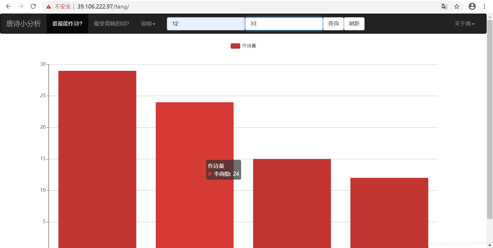Focus the input field containing 30
Screen dimensions: 493x248
pos(284,24)
